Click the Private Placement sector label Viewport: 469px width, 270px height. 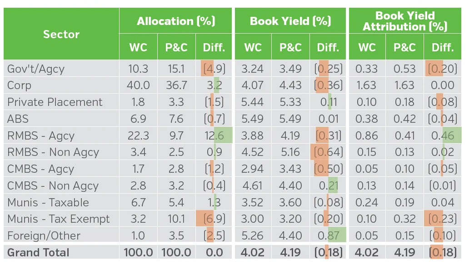click(x=55, y=102)
